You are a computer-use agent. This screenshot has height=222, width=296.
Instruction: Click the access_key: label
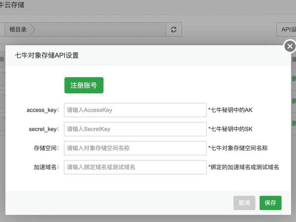coord(43,110)
